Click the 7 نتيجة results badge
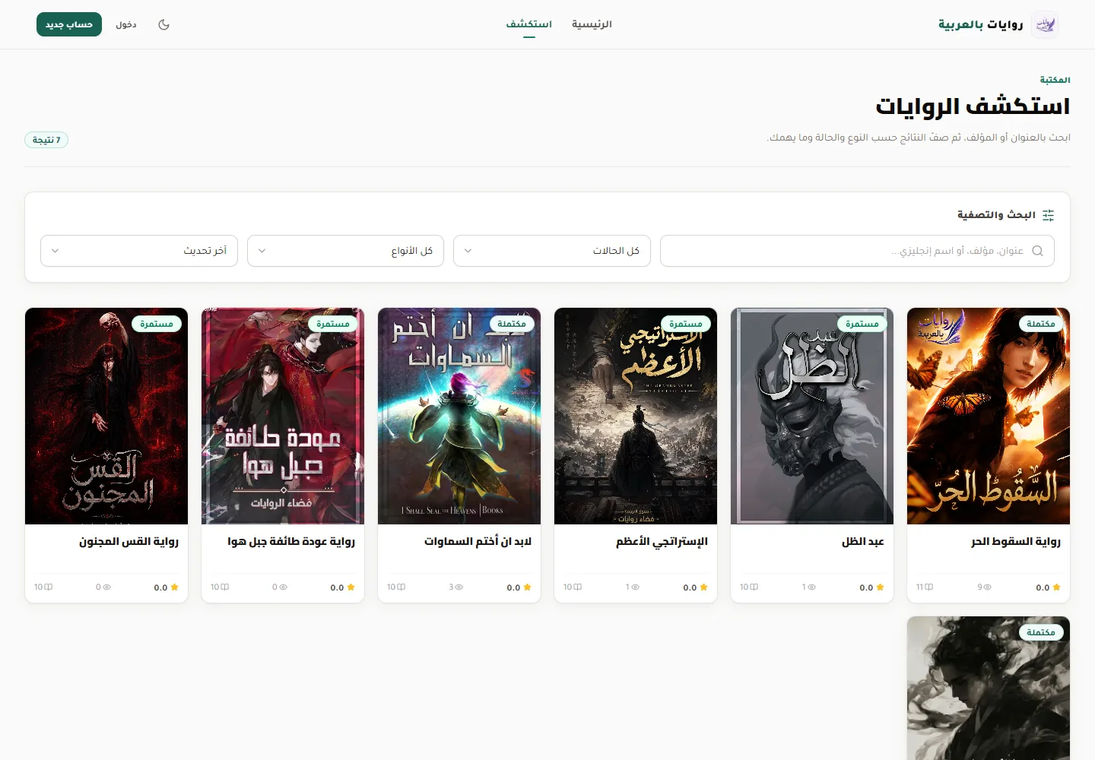Viewport: 1095px width, 760px height. click(x=46, y=140)
